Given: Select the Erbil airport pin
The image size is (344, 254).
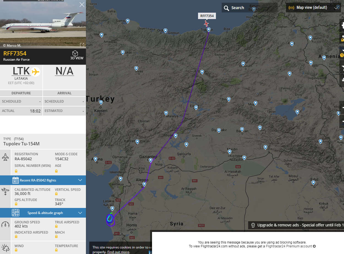Looking at the screenshot, I should 313,182.
